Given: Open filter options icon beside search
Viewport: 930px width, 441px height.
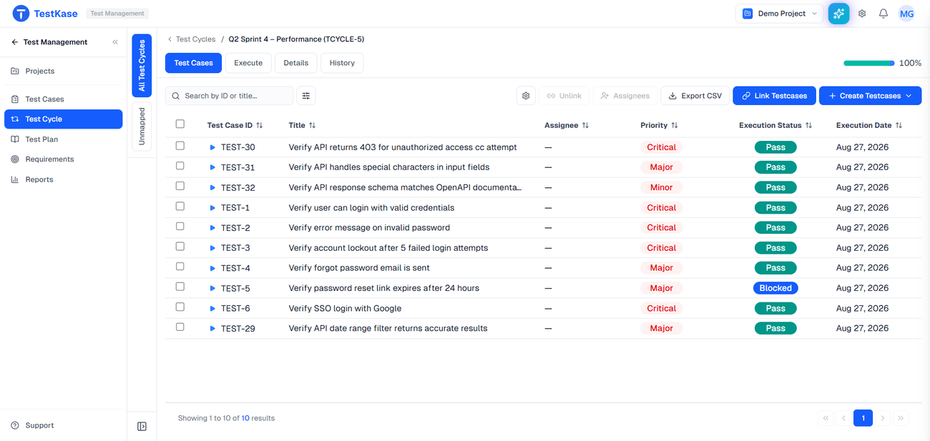Looking at the screenshot, I should coord(306,96).
